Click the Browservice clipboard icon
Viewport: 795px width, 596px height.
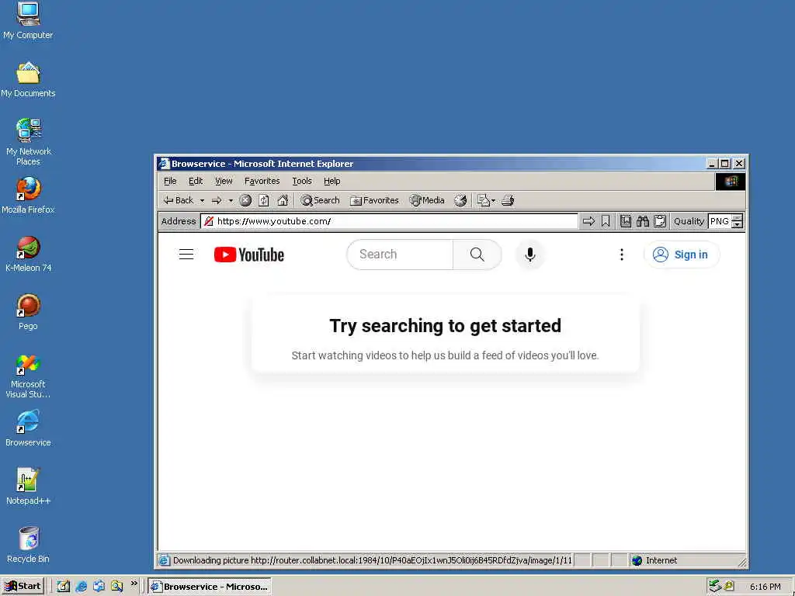[x=660, y=221]
